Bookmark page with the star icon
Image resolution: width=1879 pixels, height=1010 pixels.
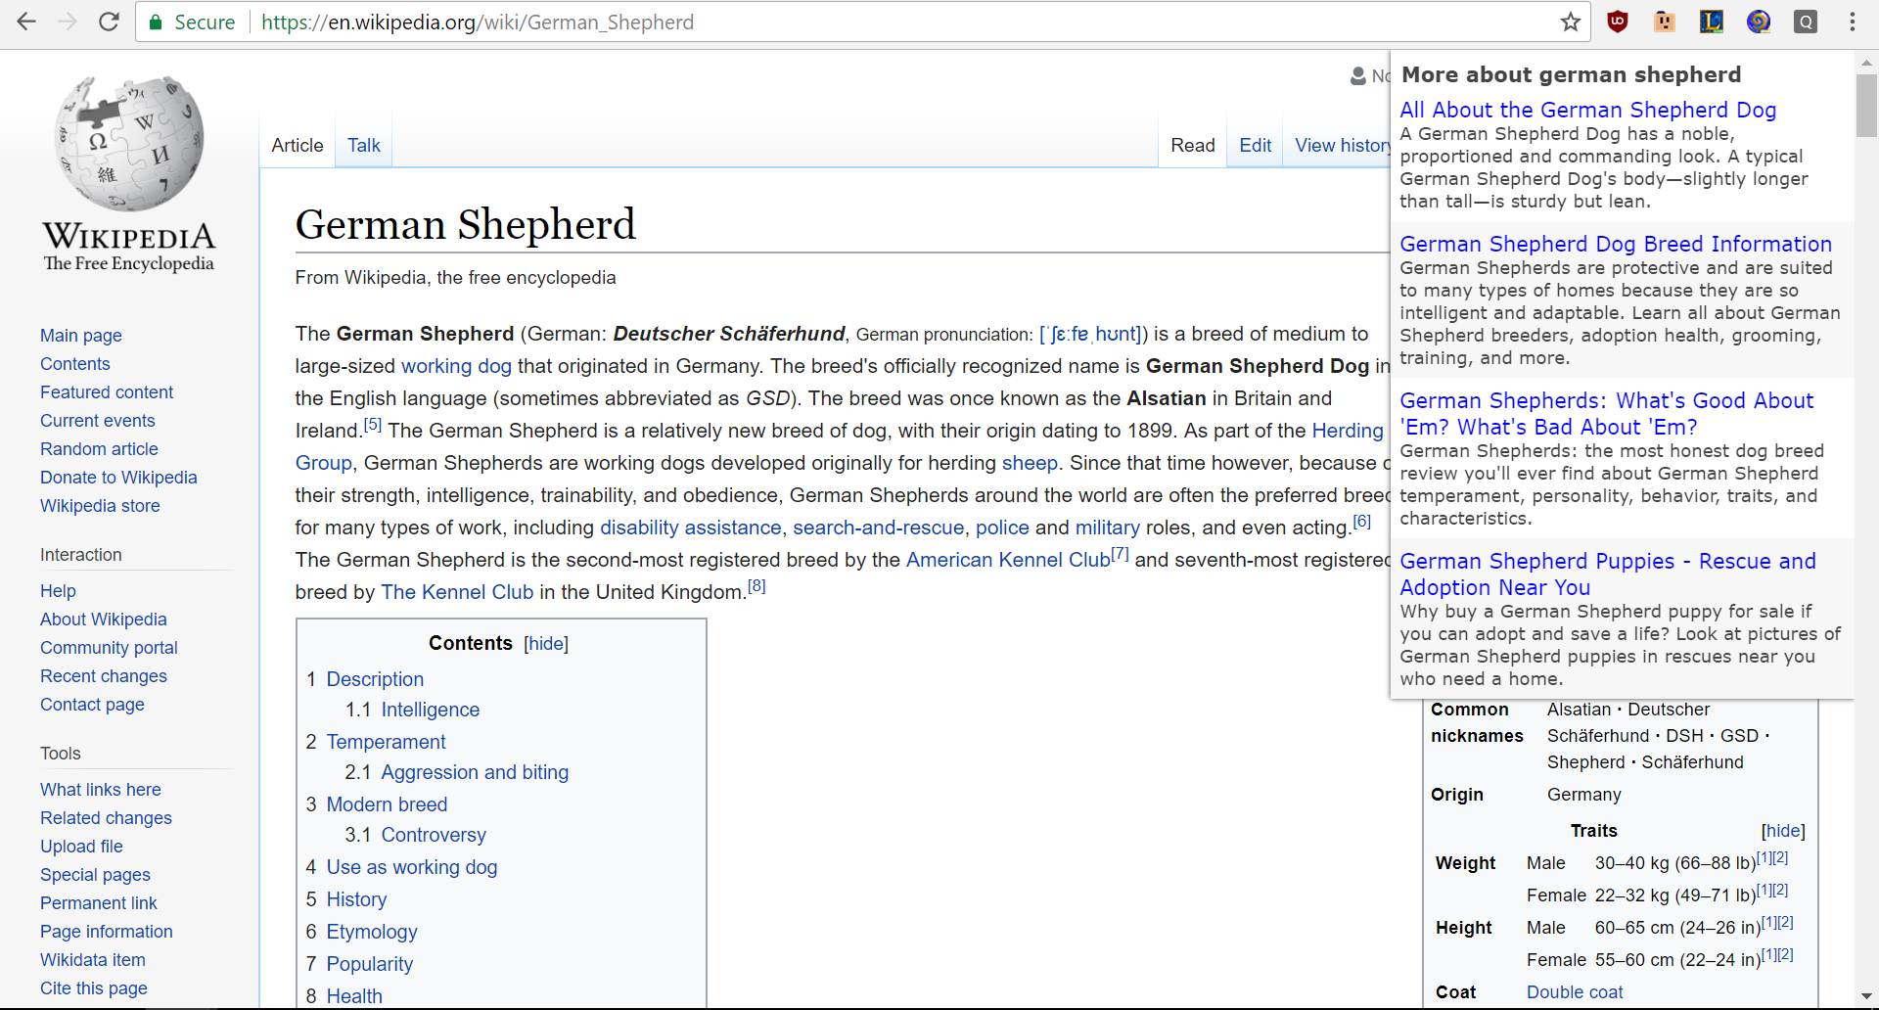tap(1570, 22)
